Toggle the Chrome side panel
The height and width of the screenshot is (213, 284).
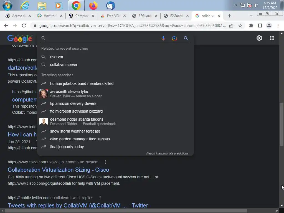click(260, 26)
